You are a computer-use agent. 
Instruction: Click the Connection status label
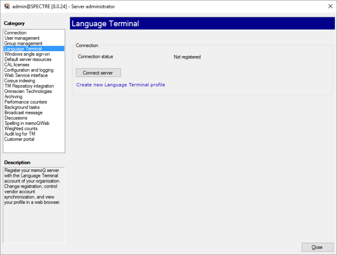(x=95, y=57)
